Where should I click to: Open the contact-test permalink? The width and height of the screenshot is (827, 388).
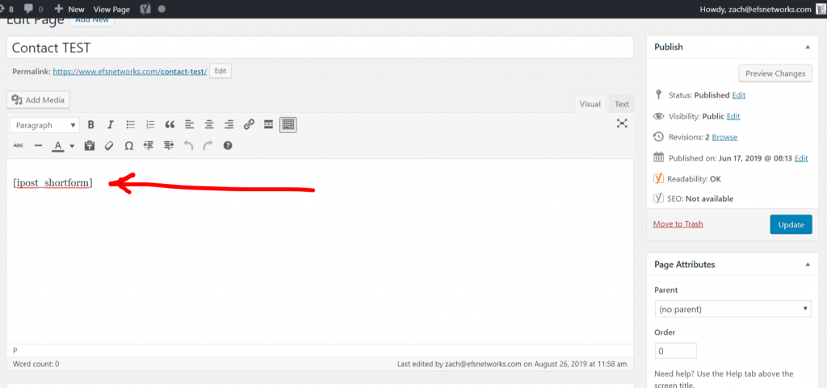click(x=130, y=71)
